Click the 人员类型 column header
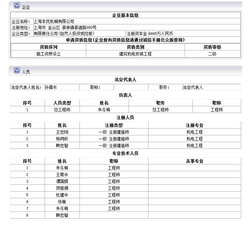Screen dimensions: 252x225 coord(62,103)
